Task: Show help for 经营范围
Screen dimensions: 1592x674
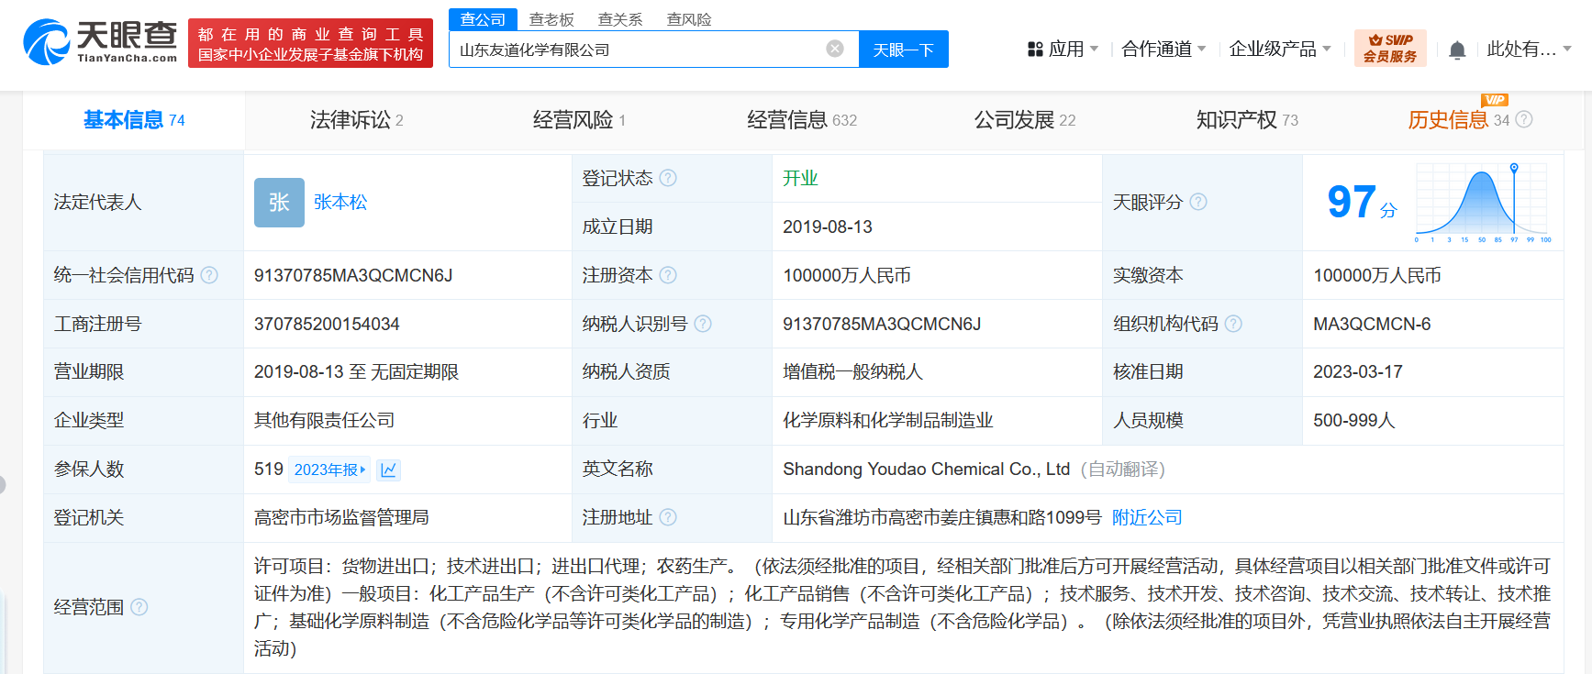Action: pos(139,607)
